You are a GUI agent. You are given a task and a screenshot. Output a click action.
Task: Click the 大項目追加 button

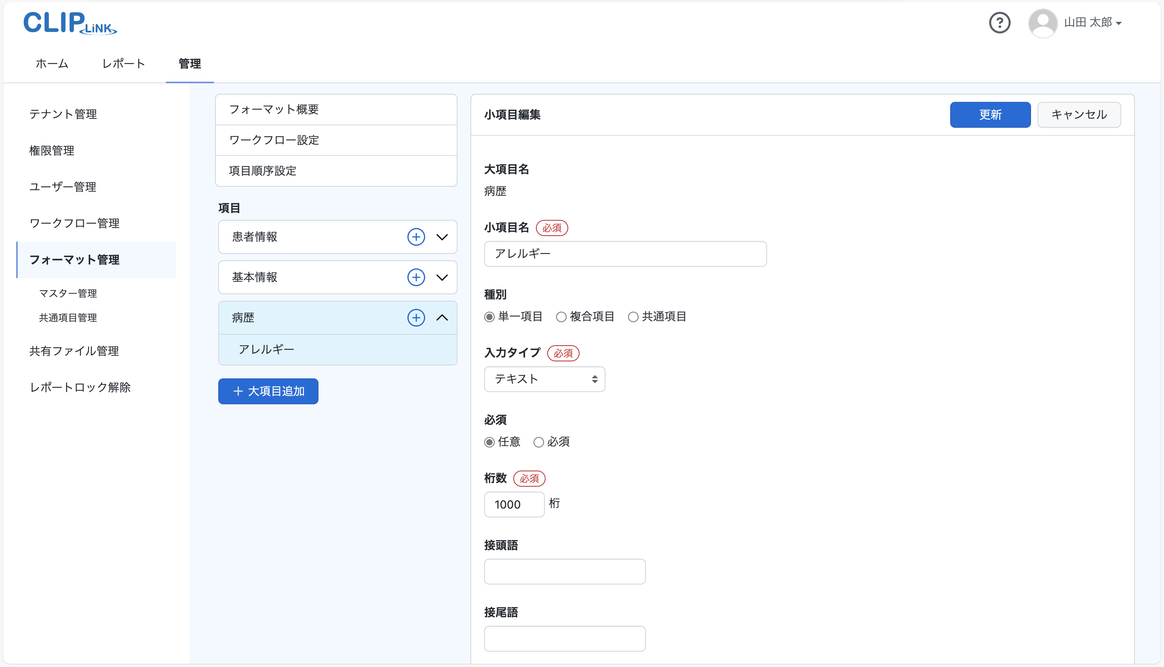(x=268, y=391)
